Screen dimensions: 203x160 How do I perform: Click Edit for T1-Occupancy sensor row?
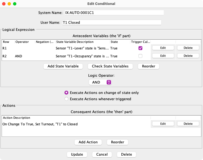point(163,56)
